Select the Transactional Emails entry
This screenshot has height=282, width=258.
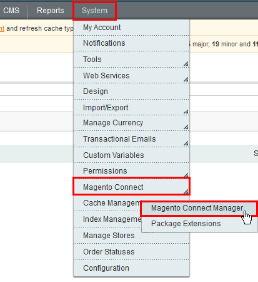click(x=131, y=139)
